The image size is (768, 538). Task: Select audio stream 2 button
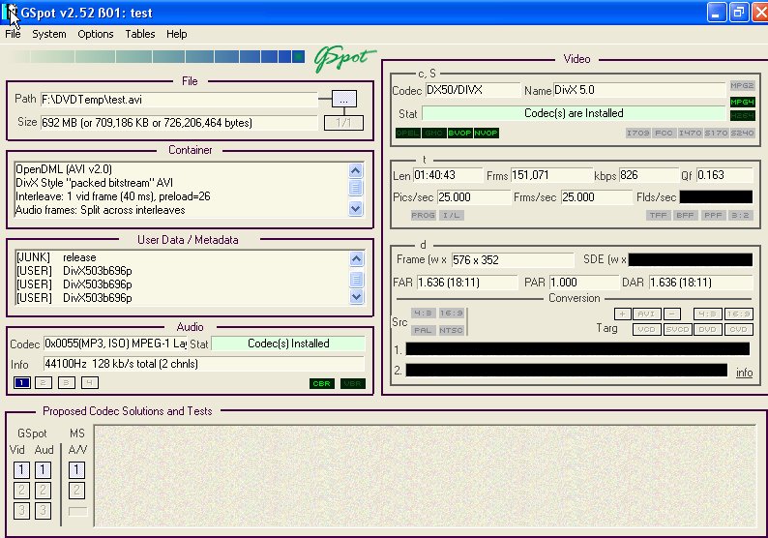(x=44, y=382)
